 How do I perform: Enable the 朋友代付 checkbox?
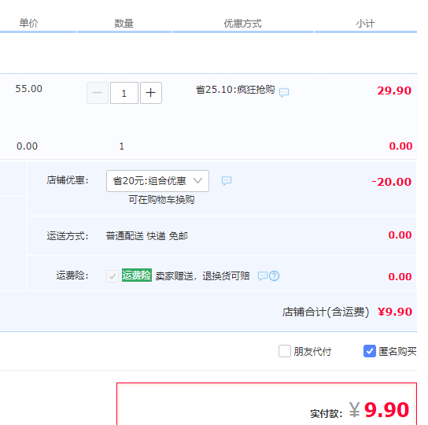pos(285,351)
